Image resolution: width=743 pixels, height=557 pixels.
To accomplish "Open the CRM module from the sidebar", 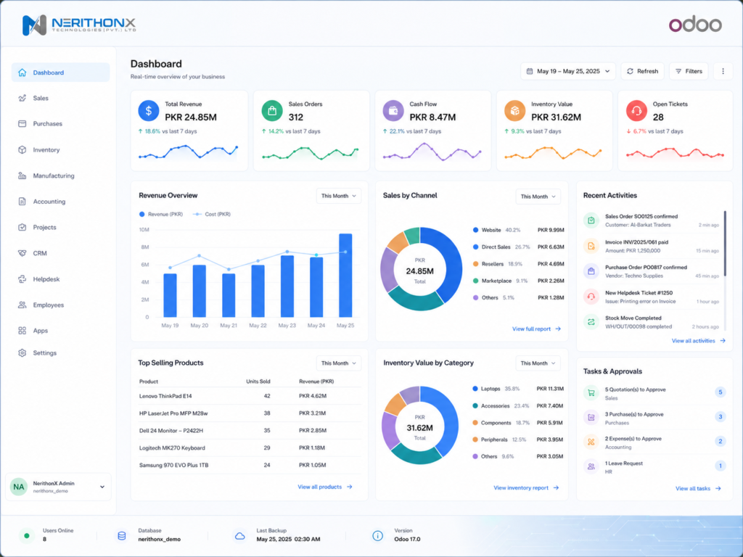I will point(60,253).
